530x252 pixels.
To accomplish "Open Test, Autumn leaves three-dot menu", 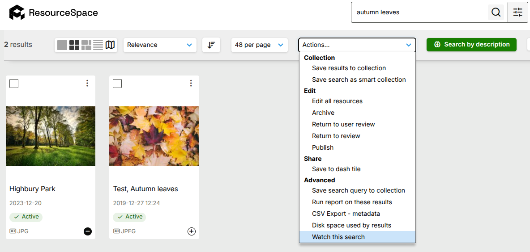I will pyautogui.click(x=191, y=83).
